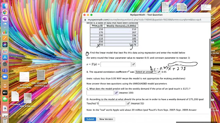This screenshot has width=220, height=123.
Task: Click the weekly demand answer field
Action: click(x=100, y=93)
